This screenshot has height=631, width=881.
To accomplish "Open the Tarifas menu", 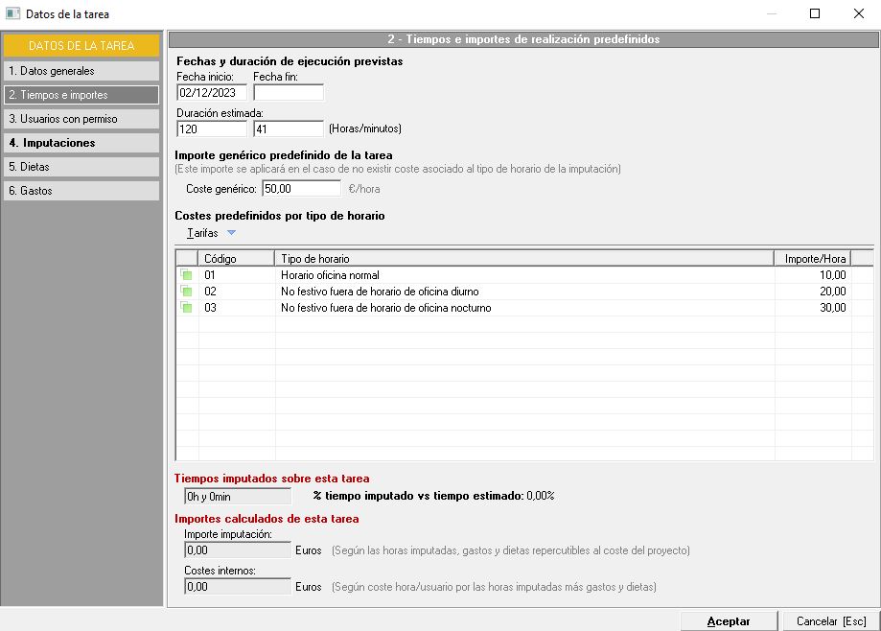I will [202, 233].
